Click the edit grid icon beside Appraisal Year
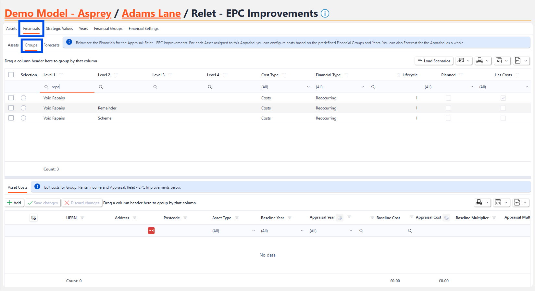This screenshot has width=535, height=291. pyautogui.click(x=340, y=218)
